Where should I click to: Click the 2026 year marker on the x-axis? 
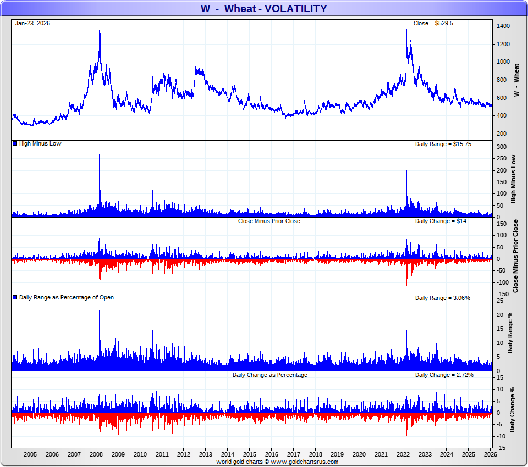point(490,454)
